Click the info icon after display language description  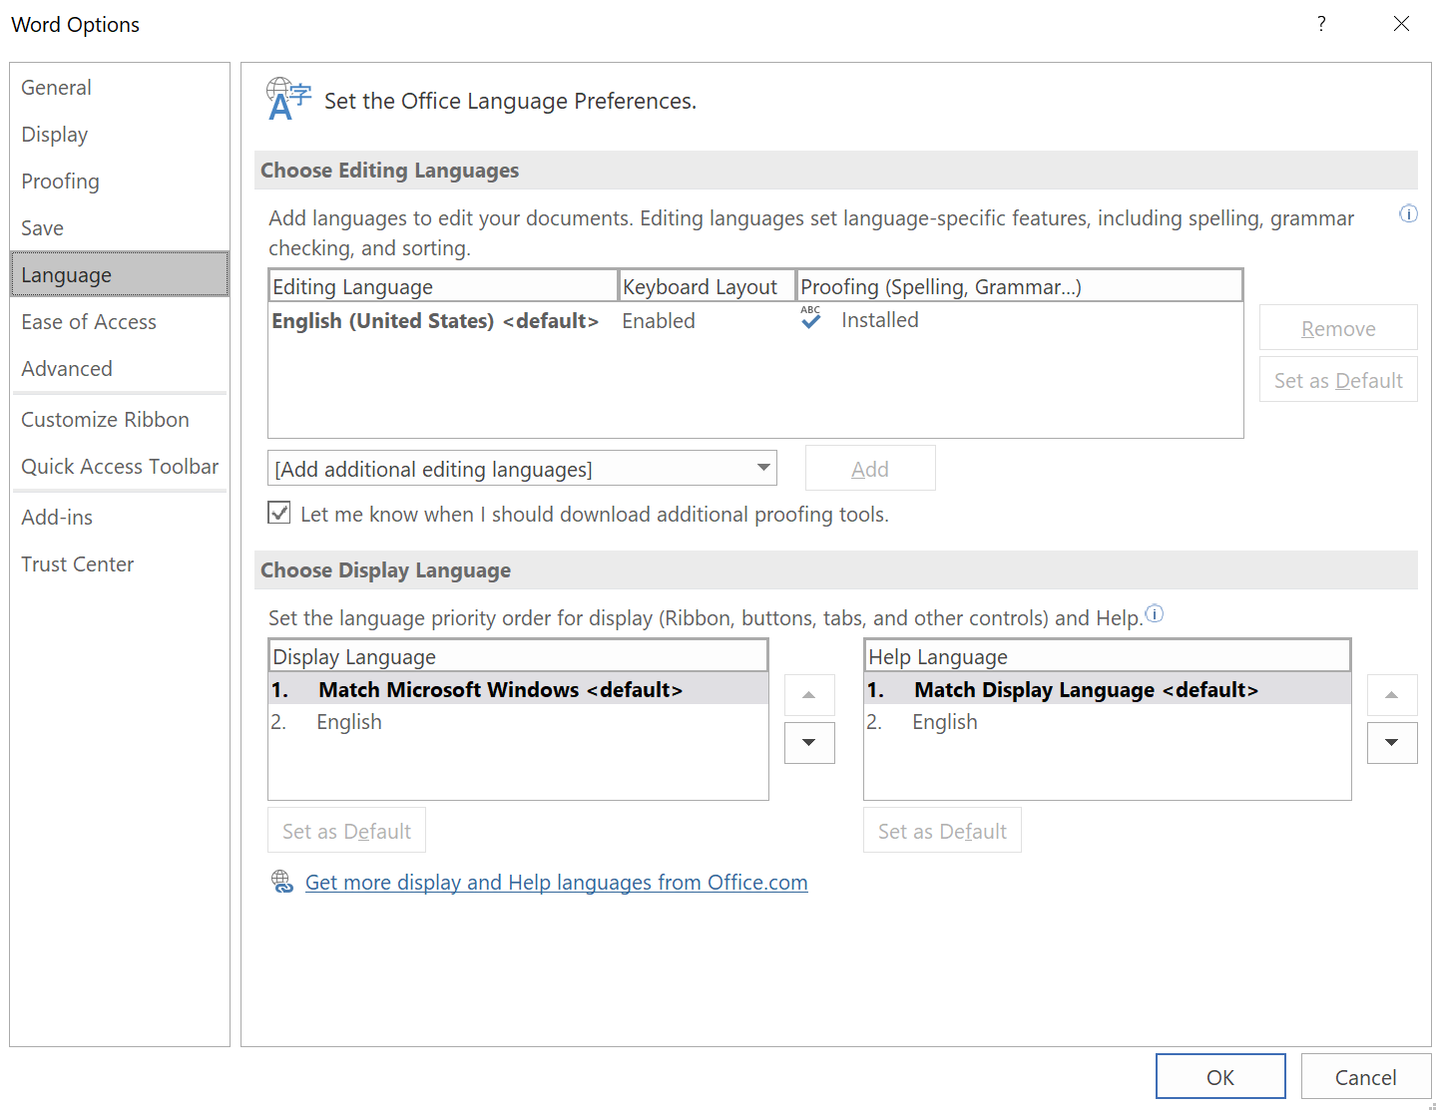pyautogui.click(x=1155, y=613)
